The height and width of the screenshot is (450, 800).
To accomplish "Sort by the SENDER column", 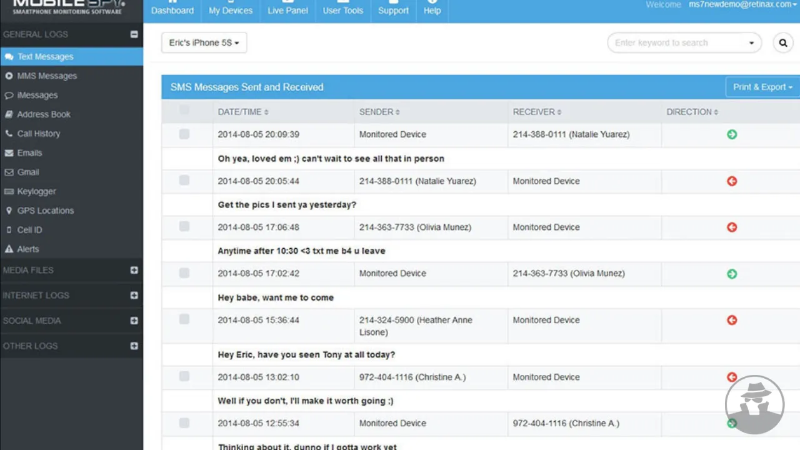I will [379, 112].
